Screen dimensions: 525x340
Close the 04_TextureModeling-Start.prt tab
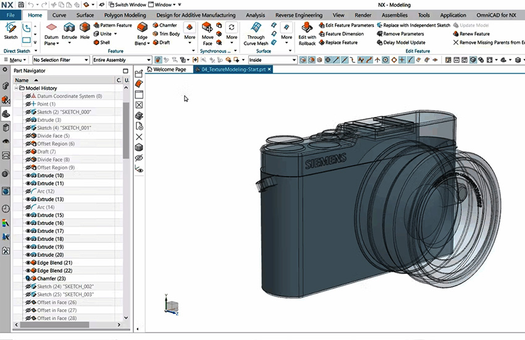click(x=269, y=69)
